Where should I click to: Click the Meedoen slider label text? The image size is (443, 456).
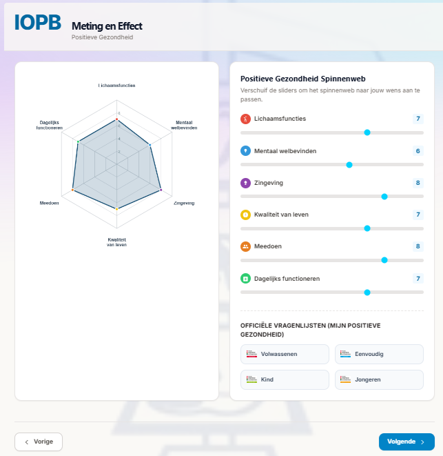pyautogui.click(x=268, y=246)
